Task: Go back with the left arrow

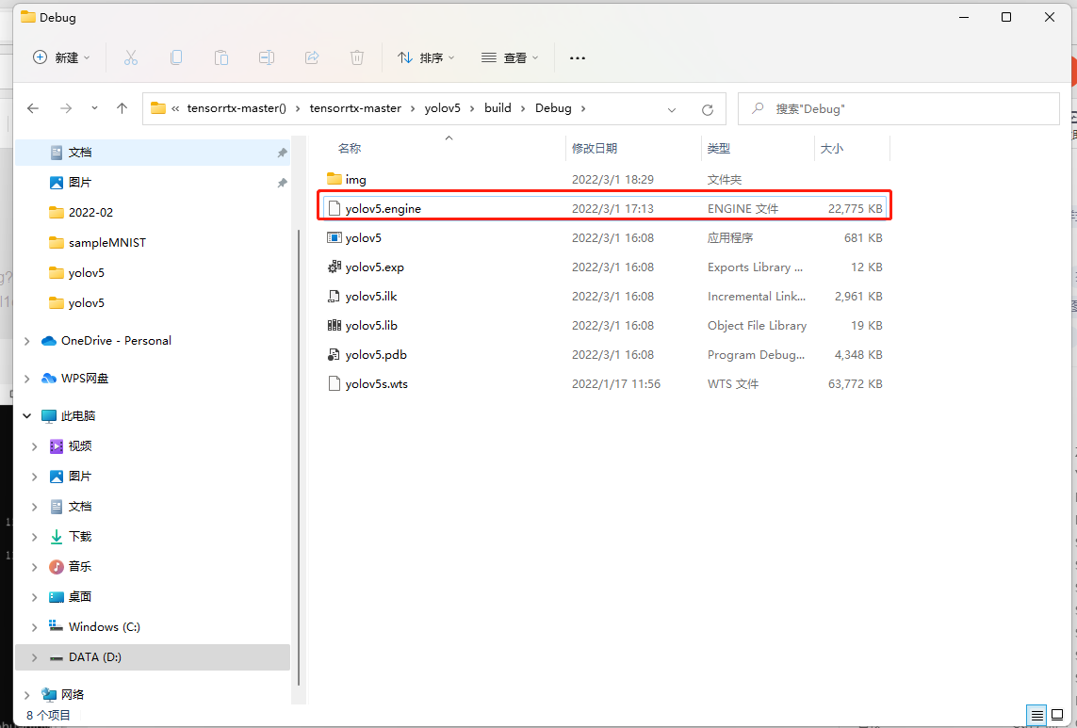Action: [x=33, y=108]
